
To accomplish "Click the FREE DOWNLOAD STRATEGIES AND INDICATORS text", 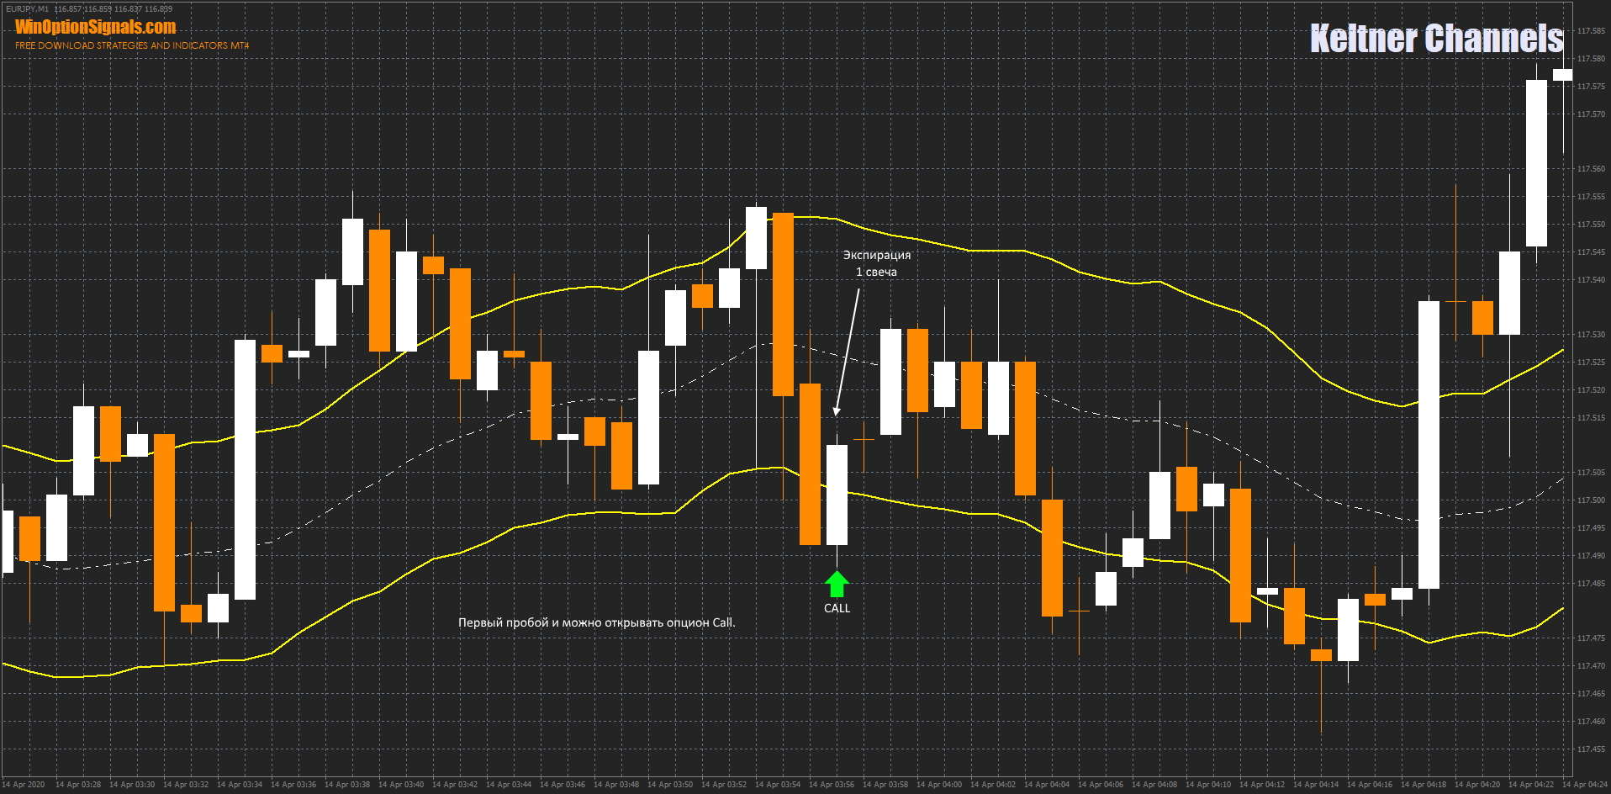I will point(132,45).
